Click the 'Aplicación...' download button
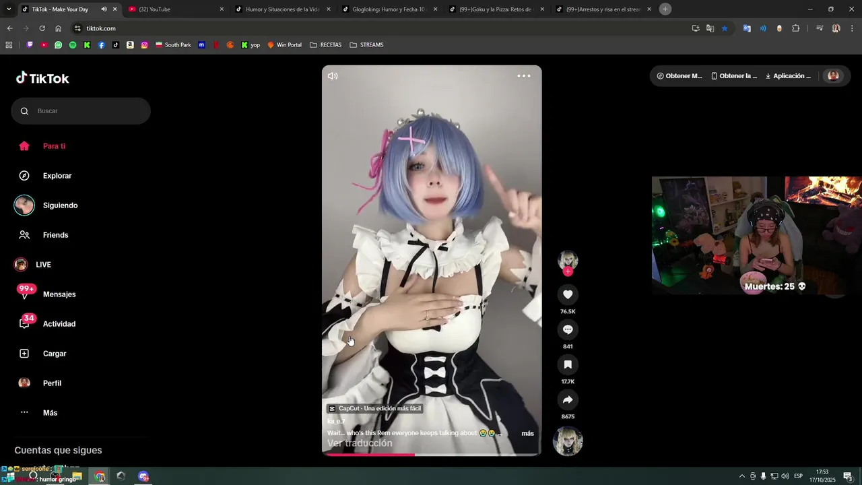 click(x=788, y=76)
